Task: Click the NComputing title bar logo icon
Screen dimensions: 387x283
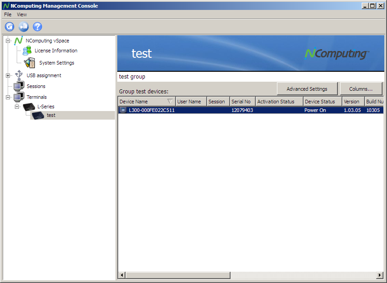Action: pos(6,6)
